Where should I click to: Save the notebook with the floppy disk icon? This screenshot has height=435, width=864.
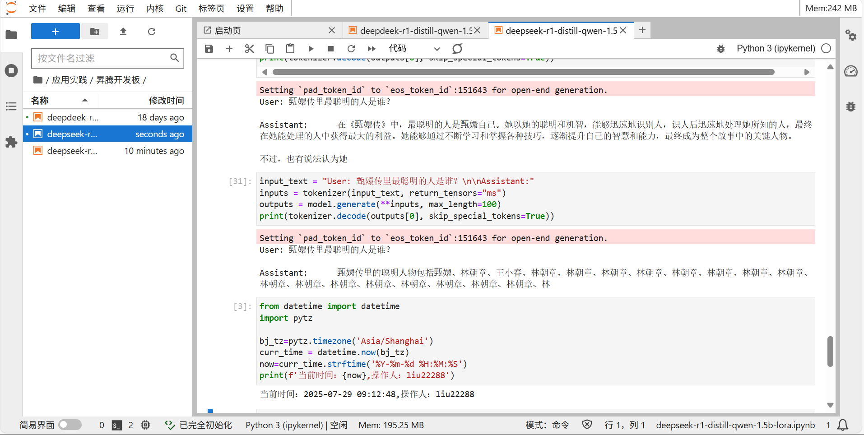[x=209, y=49]
